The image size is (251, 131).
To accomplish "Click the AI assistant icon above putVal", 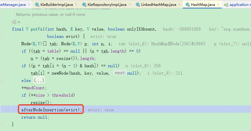I will point(14,22).
